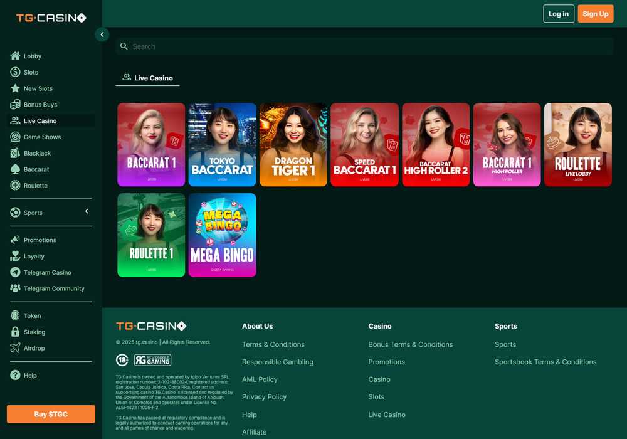The width and height of the screenshot is (627, 439).
Task: Open the Mega Bingo game thumbnail
Action: pyautogui.click(x=222, y=235)
